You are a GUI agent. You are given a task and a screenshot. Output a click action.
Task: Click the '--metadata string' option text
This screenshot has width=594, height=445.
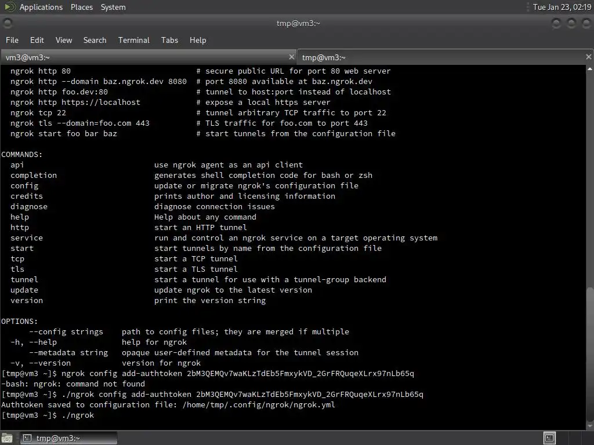pos(68,353)
